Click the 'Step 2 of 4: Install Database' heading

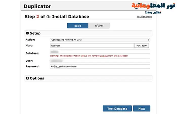tap(57, 17)
